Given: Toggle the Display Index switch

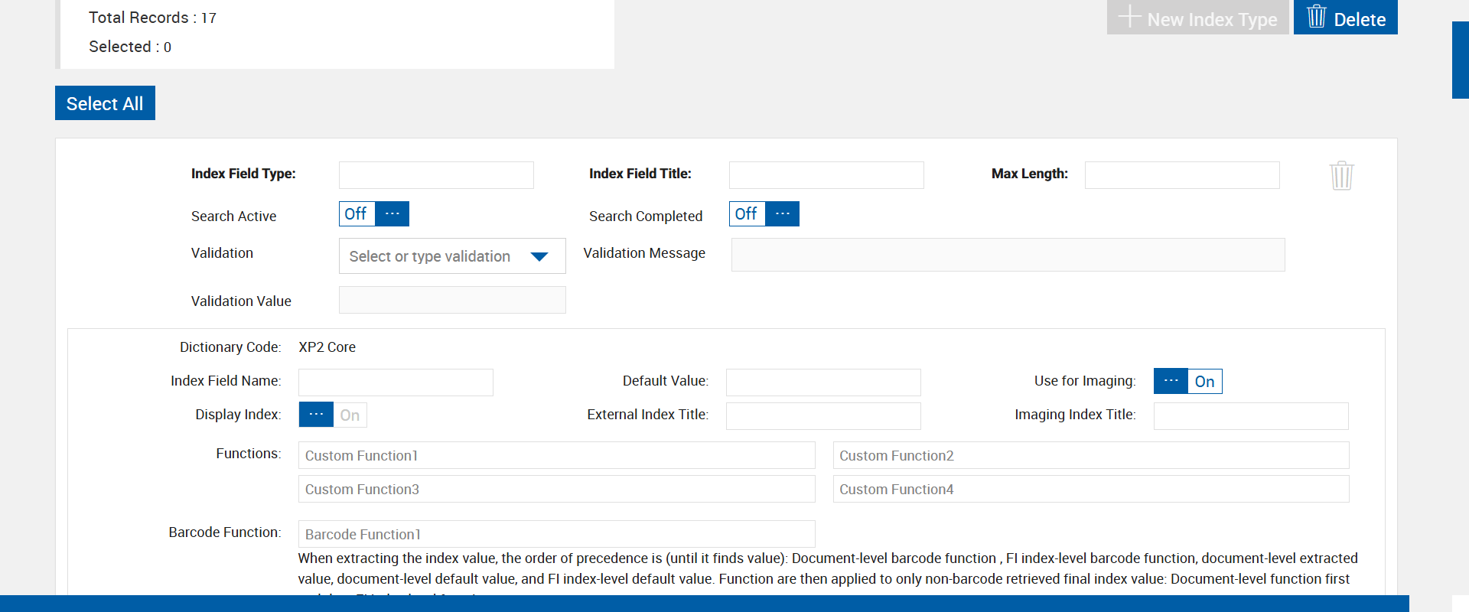Looking at the screenshot, I should (x=333, y=415).
